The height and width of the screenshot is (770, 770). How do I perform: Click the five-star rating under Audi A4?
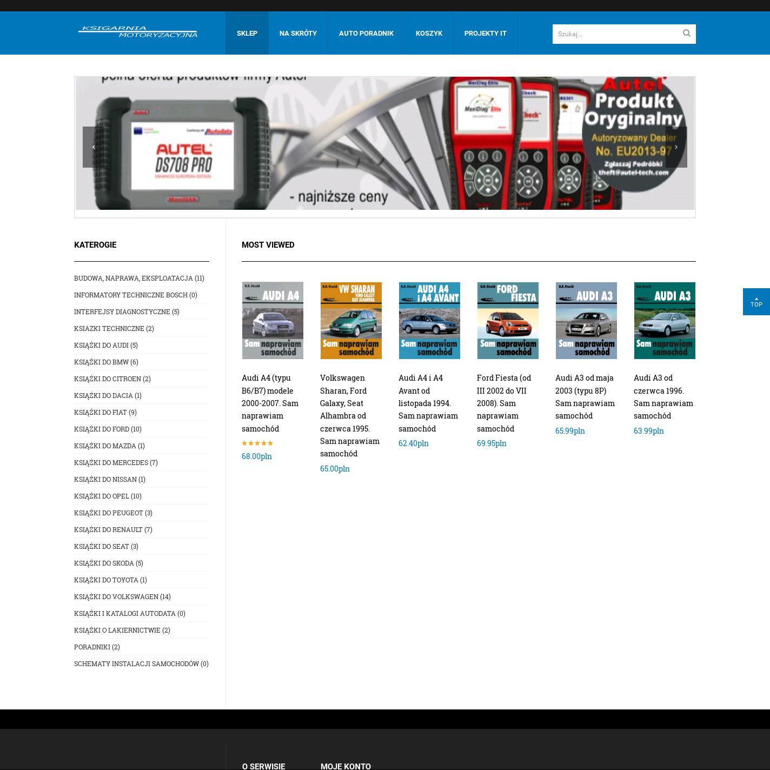pyautogui.click(x=257, y=443)
